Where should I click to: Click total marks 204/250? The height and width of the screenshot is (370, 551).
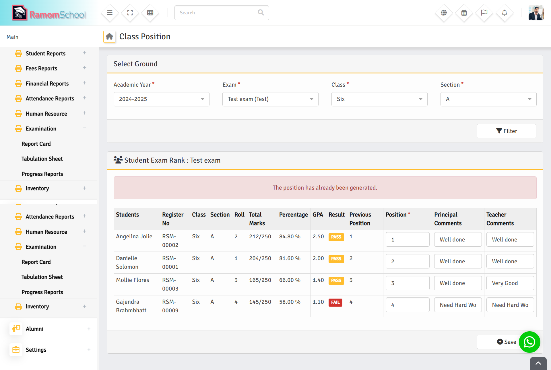tap(260, 258)
